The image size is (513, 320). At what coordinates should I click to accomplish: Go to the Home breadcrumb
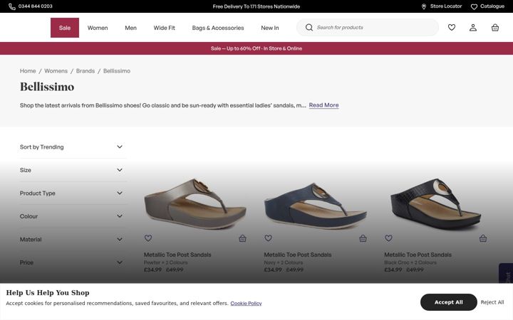(28, 71)
